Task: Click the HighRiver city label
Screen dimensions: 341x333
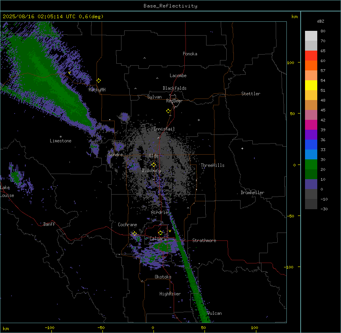Action: pos(170,294)
